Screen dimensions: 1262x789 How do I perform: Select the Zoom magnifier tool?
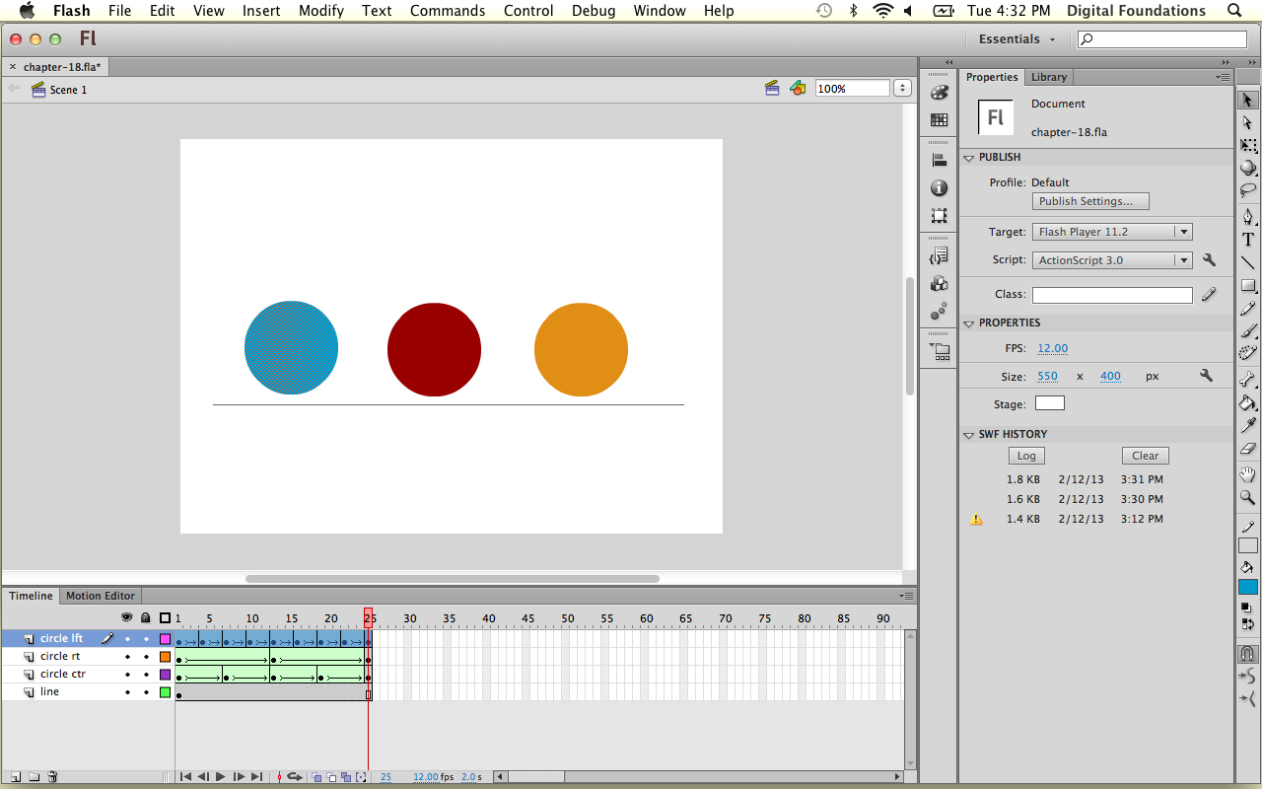(x=1248, y=498)
